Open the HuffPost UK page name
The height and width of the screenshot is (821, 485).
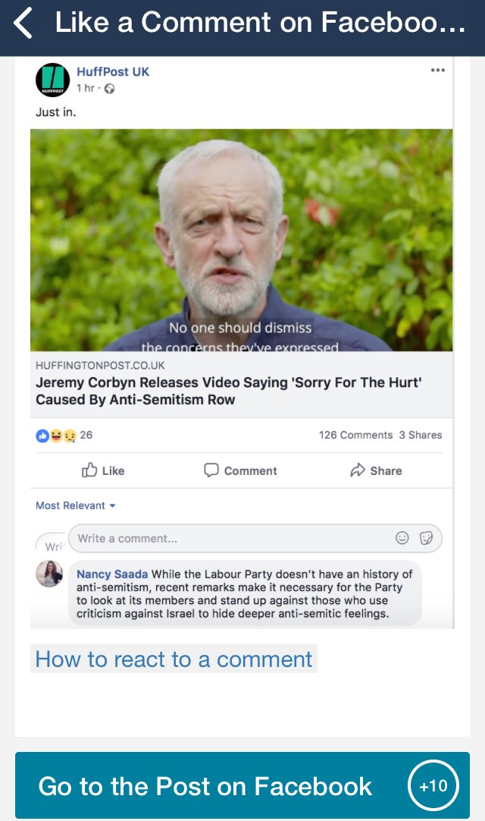tap(113, 71)
